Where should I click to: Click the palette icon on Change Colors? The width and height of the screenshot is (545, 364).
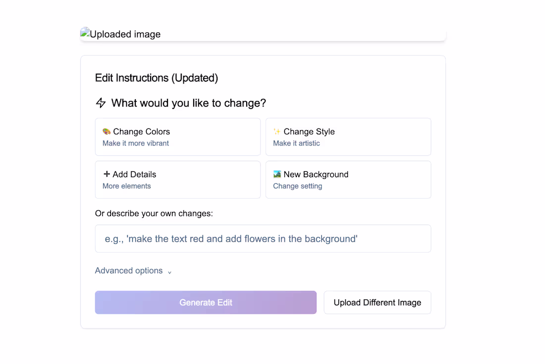tap(107, 132)
